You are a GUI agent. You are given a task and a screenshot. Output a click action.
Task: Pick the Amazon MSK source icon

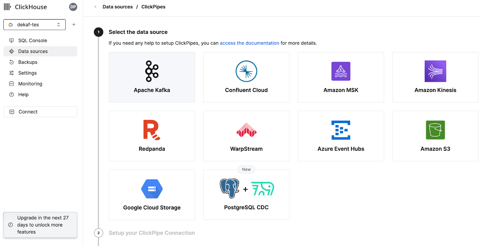pyautogui.click(x=341, y=71)
